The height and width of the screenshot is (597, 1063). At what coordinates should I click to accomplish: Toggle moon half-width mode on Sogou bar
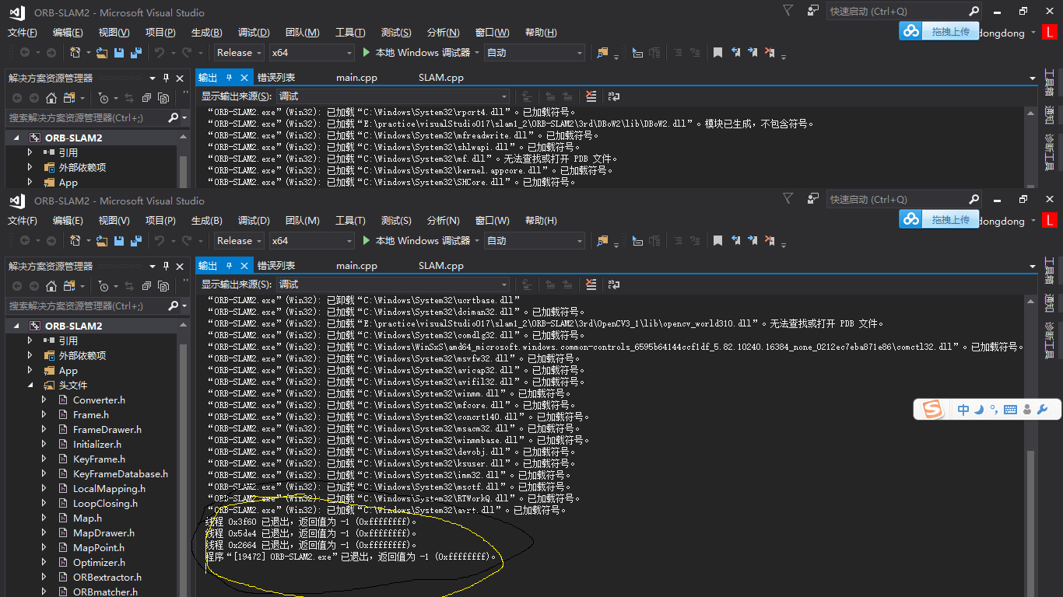click(x=980, y=410)
